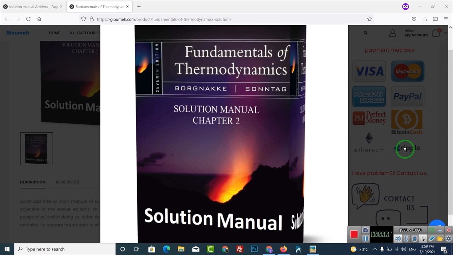Open My Account link
453x255 pixels.
pos(416,35)
